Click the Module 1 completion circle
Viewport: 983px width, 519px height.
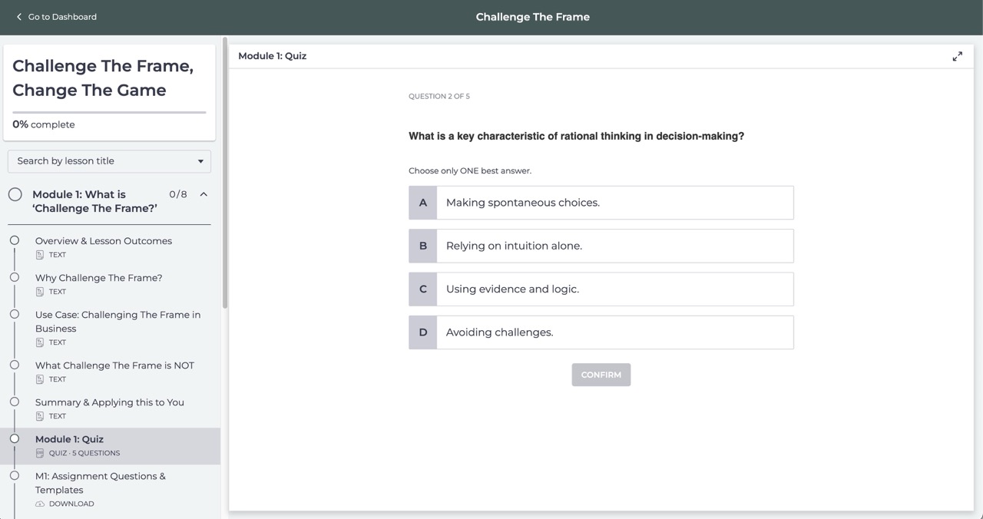[15, 194]
